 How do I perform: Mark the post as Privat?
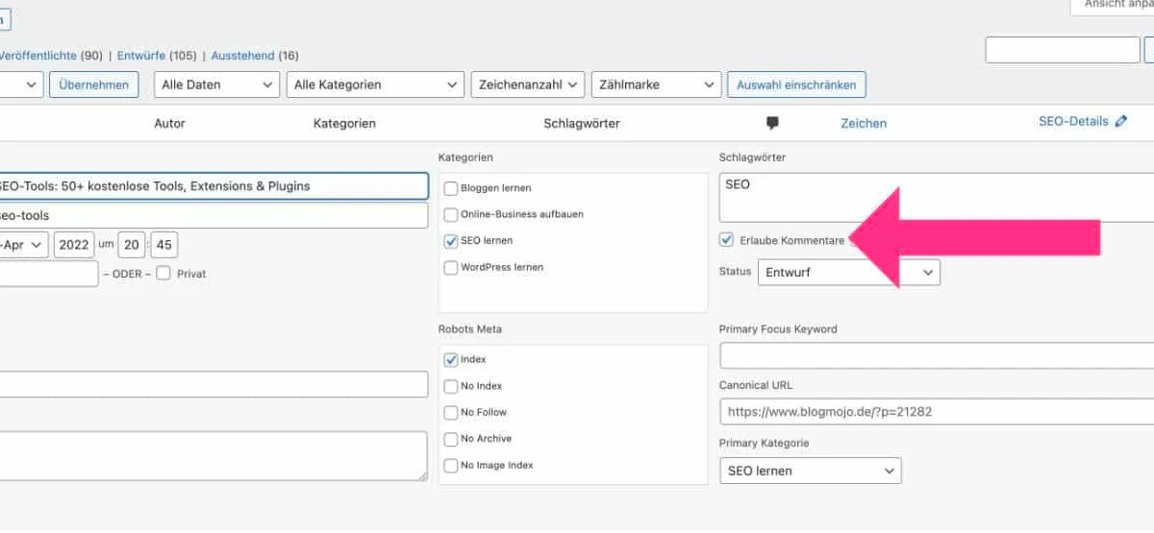point(163,274)
